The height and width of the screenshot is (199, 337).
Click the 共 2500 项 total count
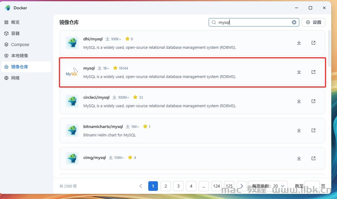(x=68, y=186)
